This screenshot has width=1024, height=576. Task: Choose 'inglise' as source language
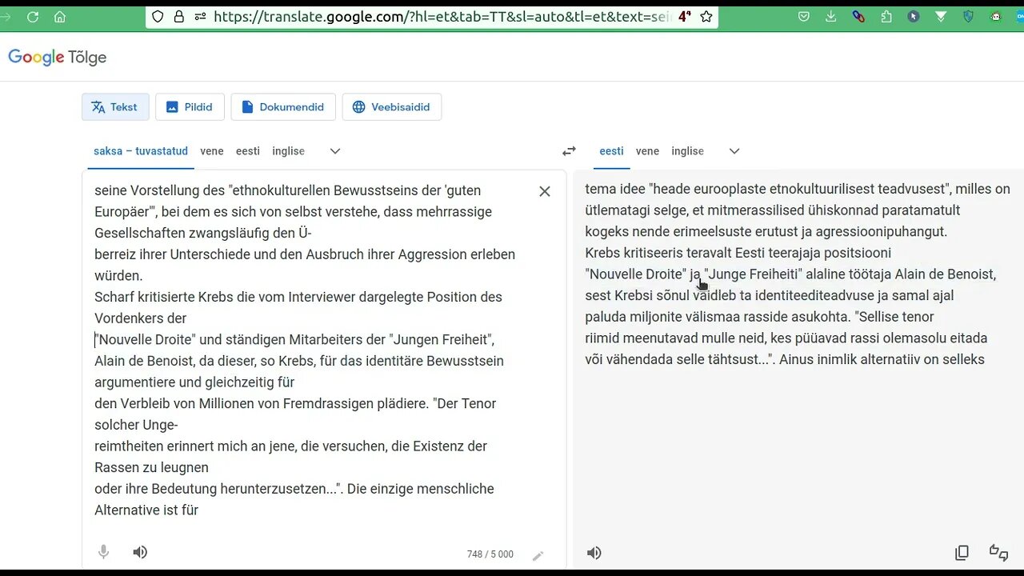(x=288, y=151)
